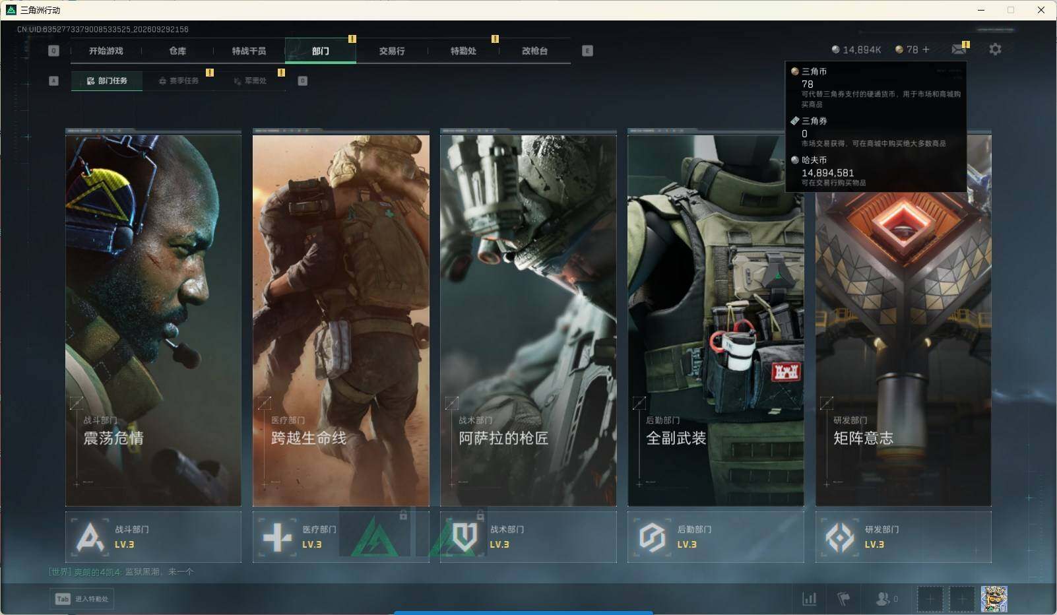Select the 战斗部门 LV.3 emblem

coord(90,537)
